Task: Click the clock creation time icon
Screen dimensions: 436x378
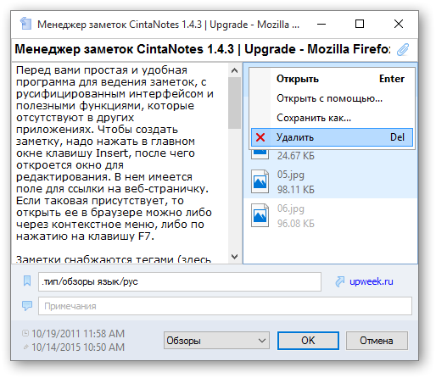Action: pyautogui.click(x=25, y=333)
